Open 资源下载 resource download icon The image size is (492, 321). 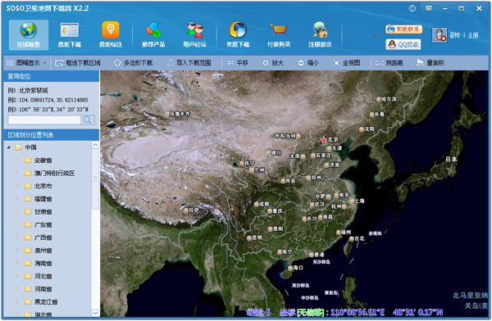pos(238,34)
